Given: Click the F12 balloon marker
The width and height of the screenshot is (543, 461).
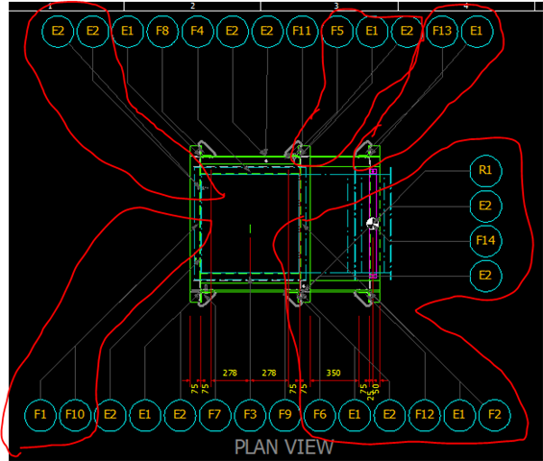Looking at the screenshot, I should pyautogui.click(x=425, y=415).
